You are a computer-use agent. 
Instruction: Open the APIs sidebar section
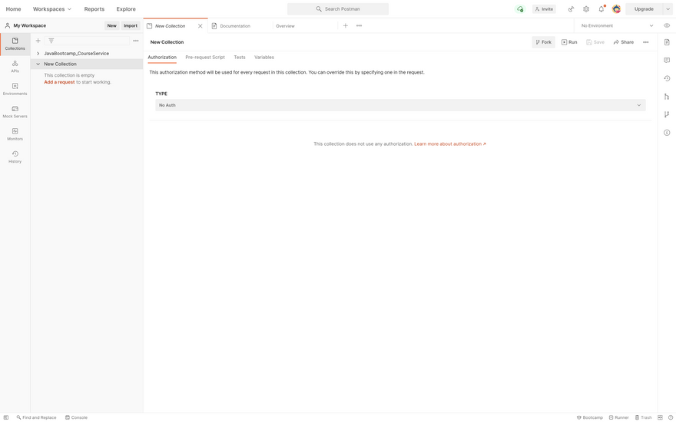point(15,66)
